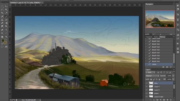
Task: Select the Layers tab
Action: pyautogui.click(x=148, y=70)
